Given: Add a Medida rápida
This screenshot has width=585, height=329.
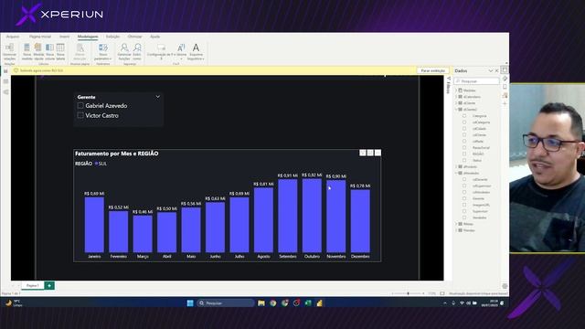Looking at the screenshot, I should pyautogui.click(x=38, y=51).
